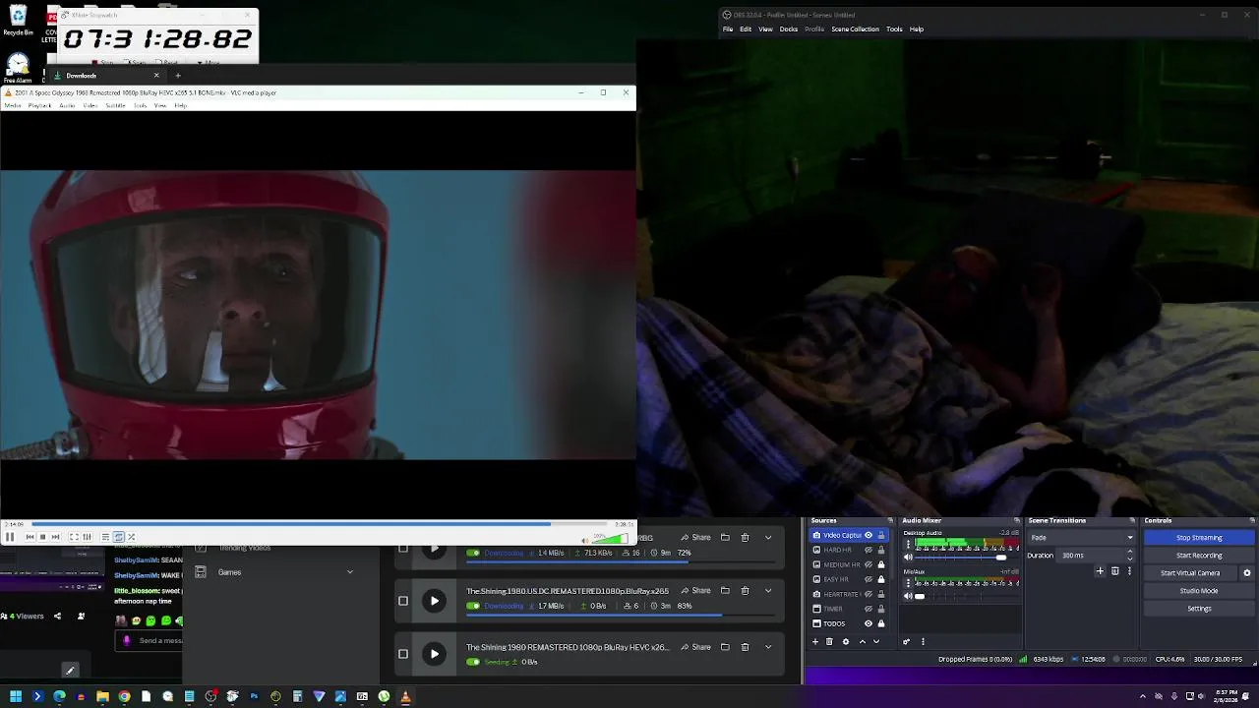Image resolution: width=1259 pixels, height=708 pixels.
Task: Click Stop Streaming in OBS Controls
Action: point(1199,538)
